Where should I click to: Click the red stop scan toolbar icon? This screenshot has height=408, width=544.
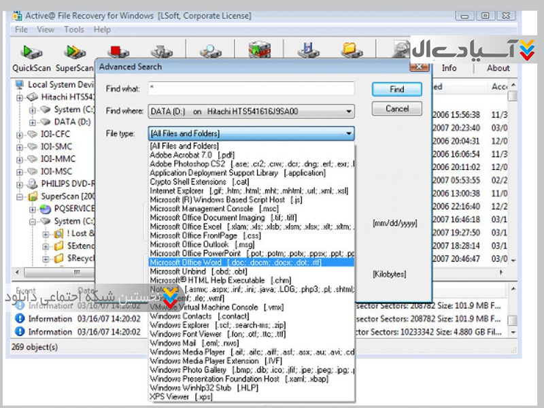119,51
